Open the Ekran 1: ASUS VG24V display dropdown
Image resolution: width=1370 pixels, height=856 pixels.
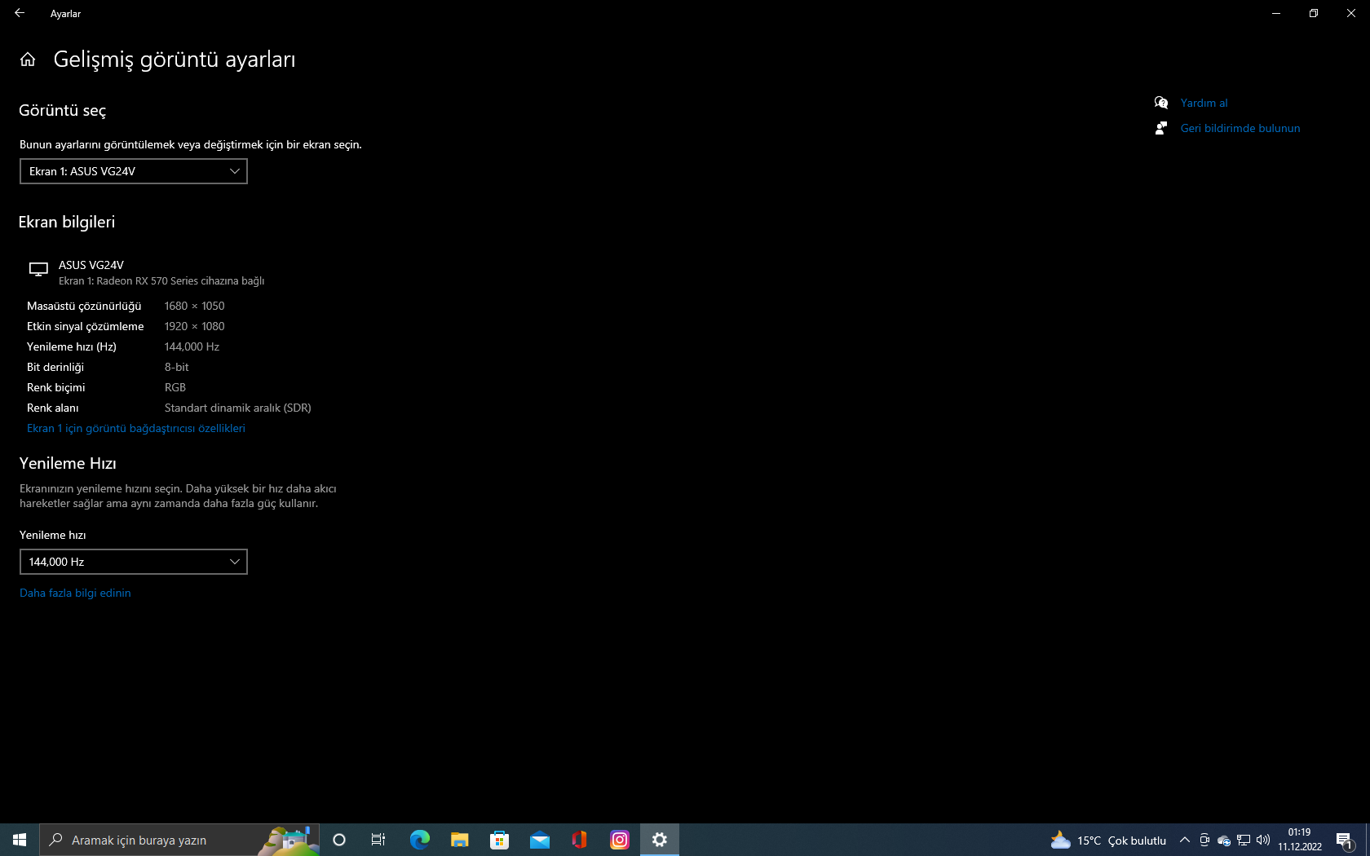coord(134,171)
